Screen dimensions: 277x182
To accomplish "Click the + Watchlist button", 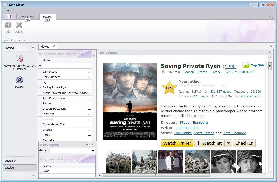I will tap(209, 143).
